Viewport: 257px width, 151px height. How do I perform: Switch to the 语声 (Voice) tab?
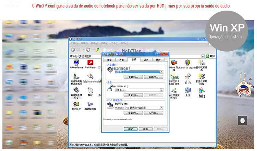(x=146, y=60)
